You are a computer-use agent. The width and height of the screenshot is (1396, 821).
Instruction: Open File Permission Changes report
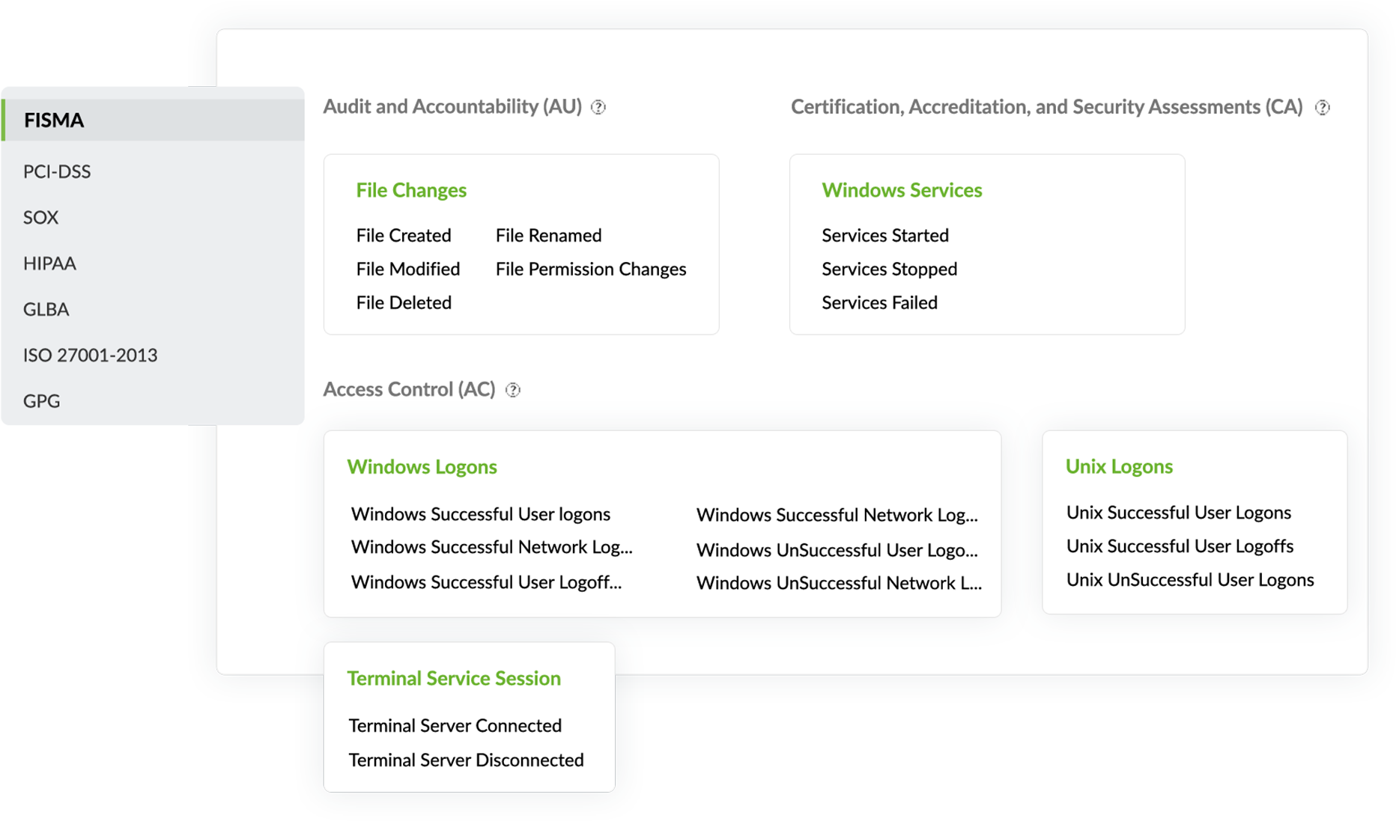coord(591,269)
